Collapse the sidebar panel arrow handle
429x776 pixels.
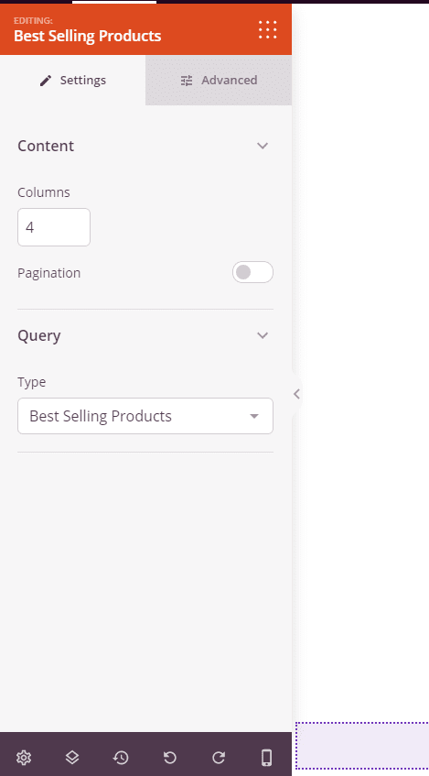pos(296,394)
